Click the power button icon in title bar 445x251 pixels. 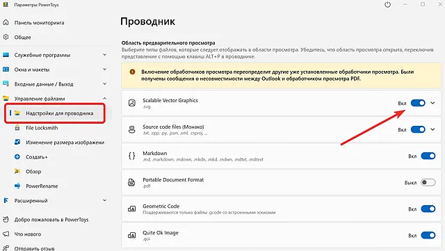point(387,5)
